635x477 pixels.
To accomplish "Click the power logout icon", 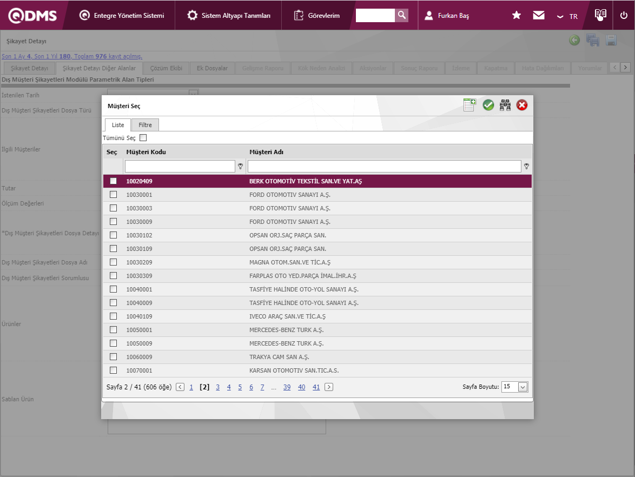I will click(x=624, y=15).
